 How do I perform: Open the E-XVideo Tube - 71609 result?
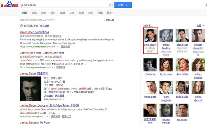49,106
